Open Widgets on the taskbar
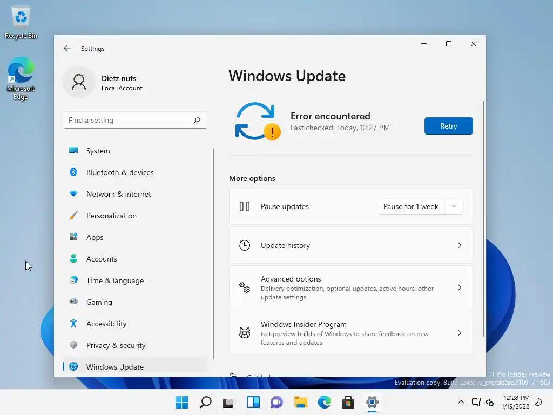This screenshot has width=553, height=415. coord(253,402)
